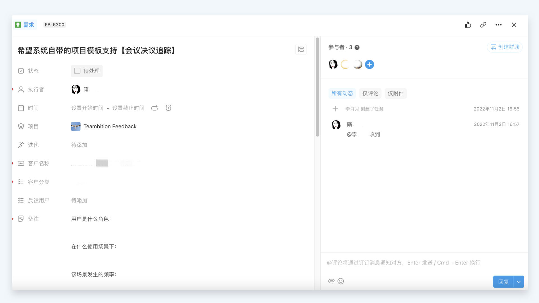This screenshot has width=539, height=303.
Task: Add a participant with blue plus icon
Action: [x=369, y=65]
